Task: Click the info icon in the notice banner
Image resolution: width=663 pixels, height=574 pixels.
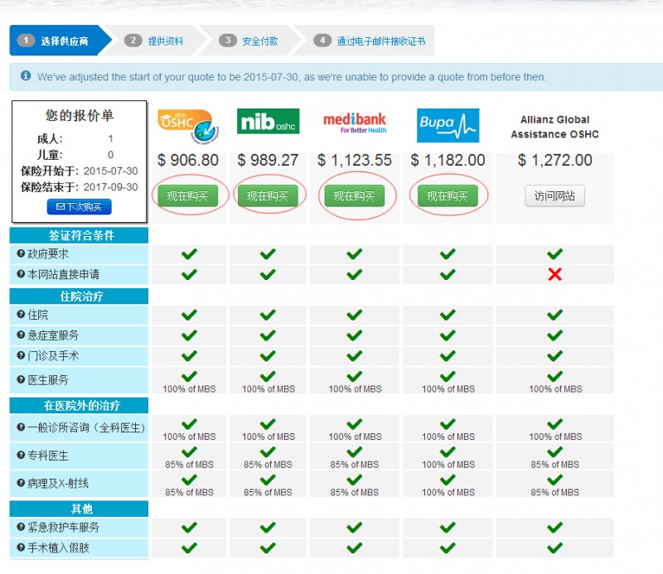Action: (x=26, y=75)
